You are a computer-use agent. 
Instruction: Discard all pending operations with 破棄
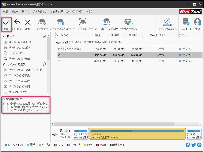tap(27, 25)
